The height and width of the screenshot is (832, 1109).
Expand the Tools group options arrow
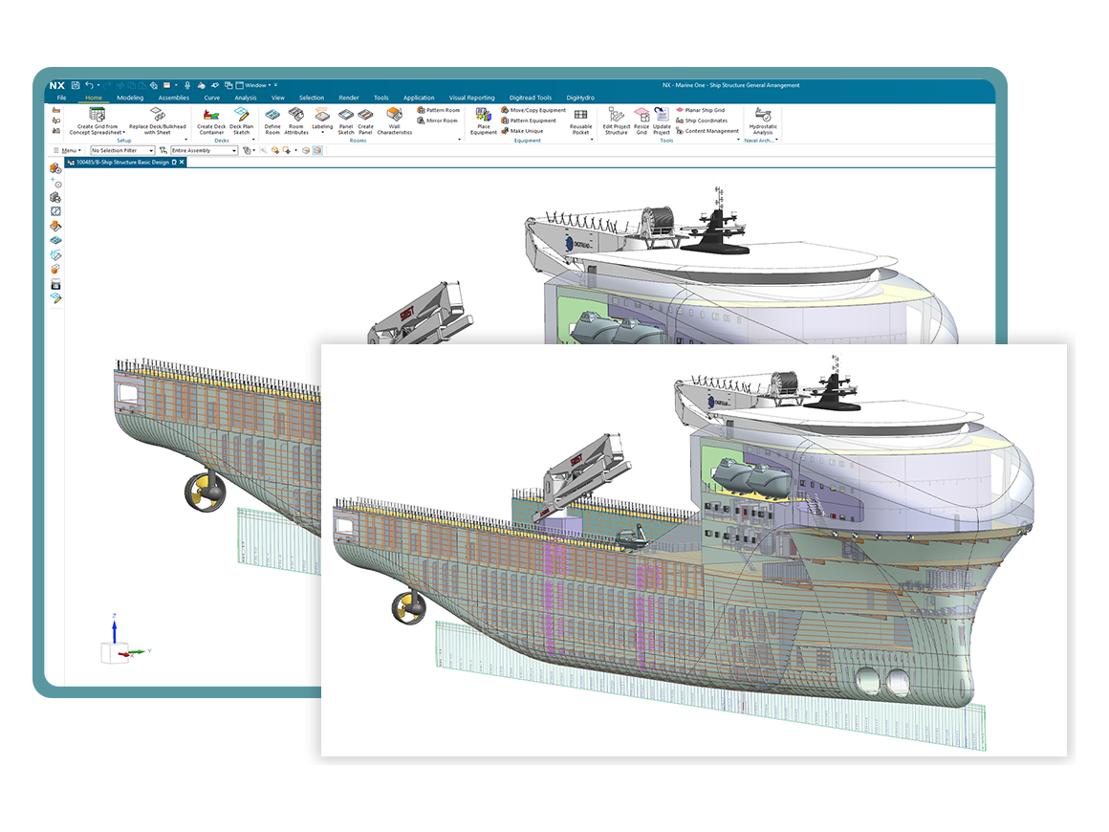click(738, 140)
